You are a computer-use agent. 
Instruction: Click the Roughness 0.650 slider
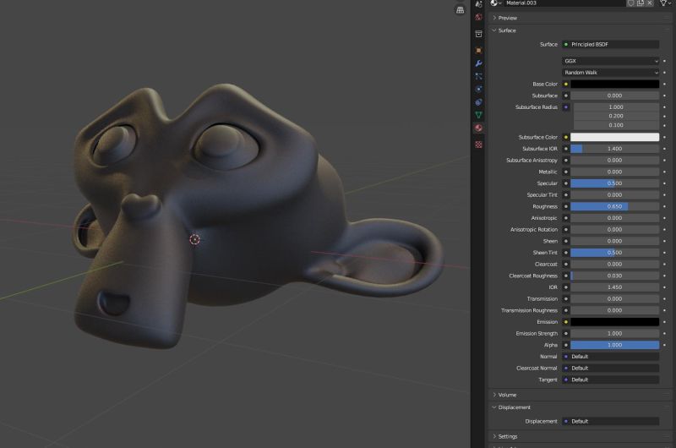615,206
